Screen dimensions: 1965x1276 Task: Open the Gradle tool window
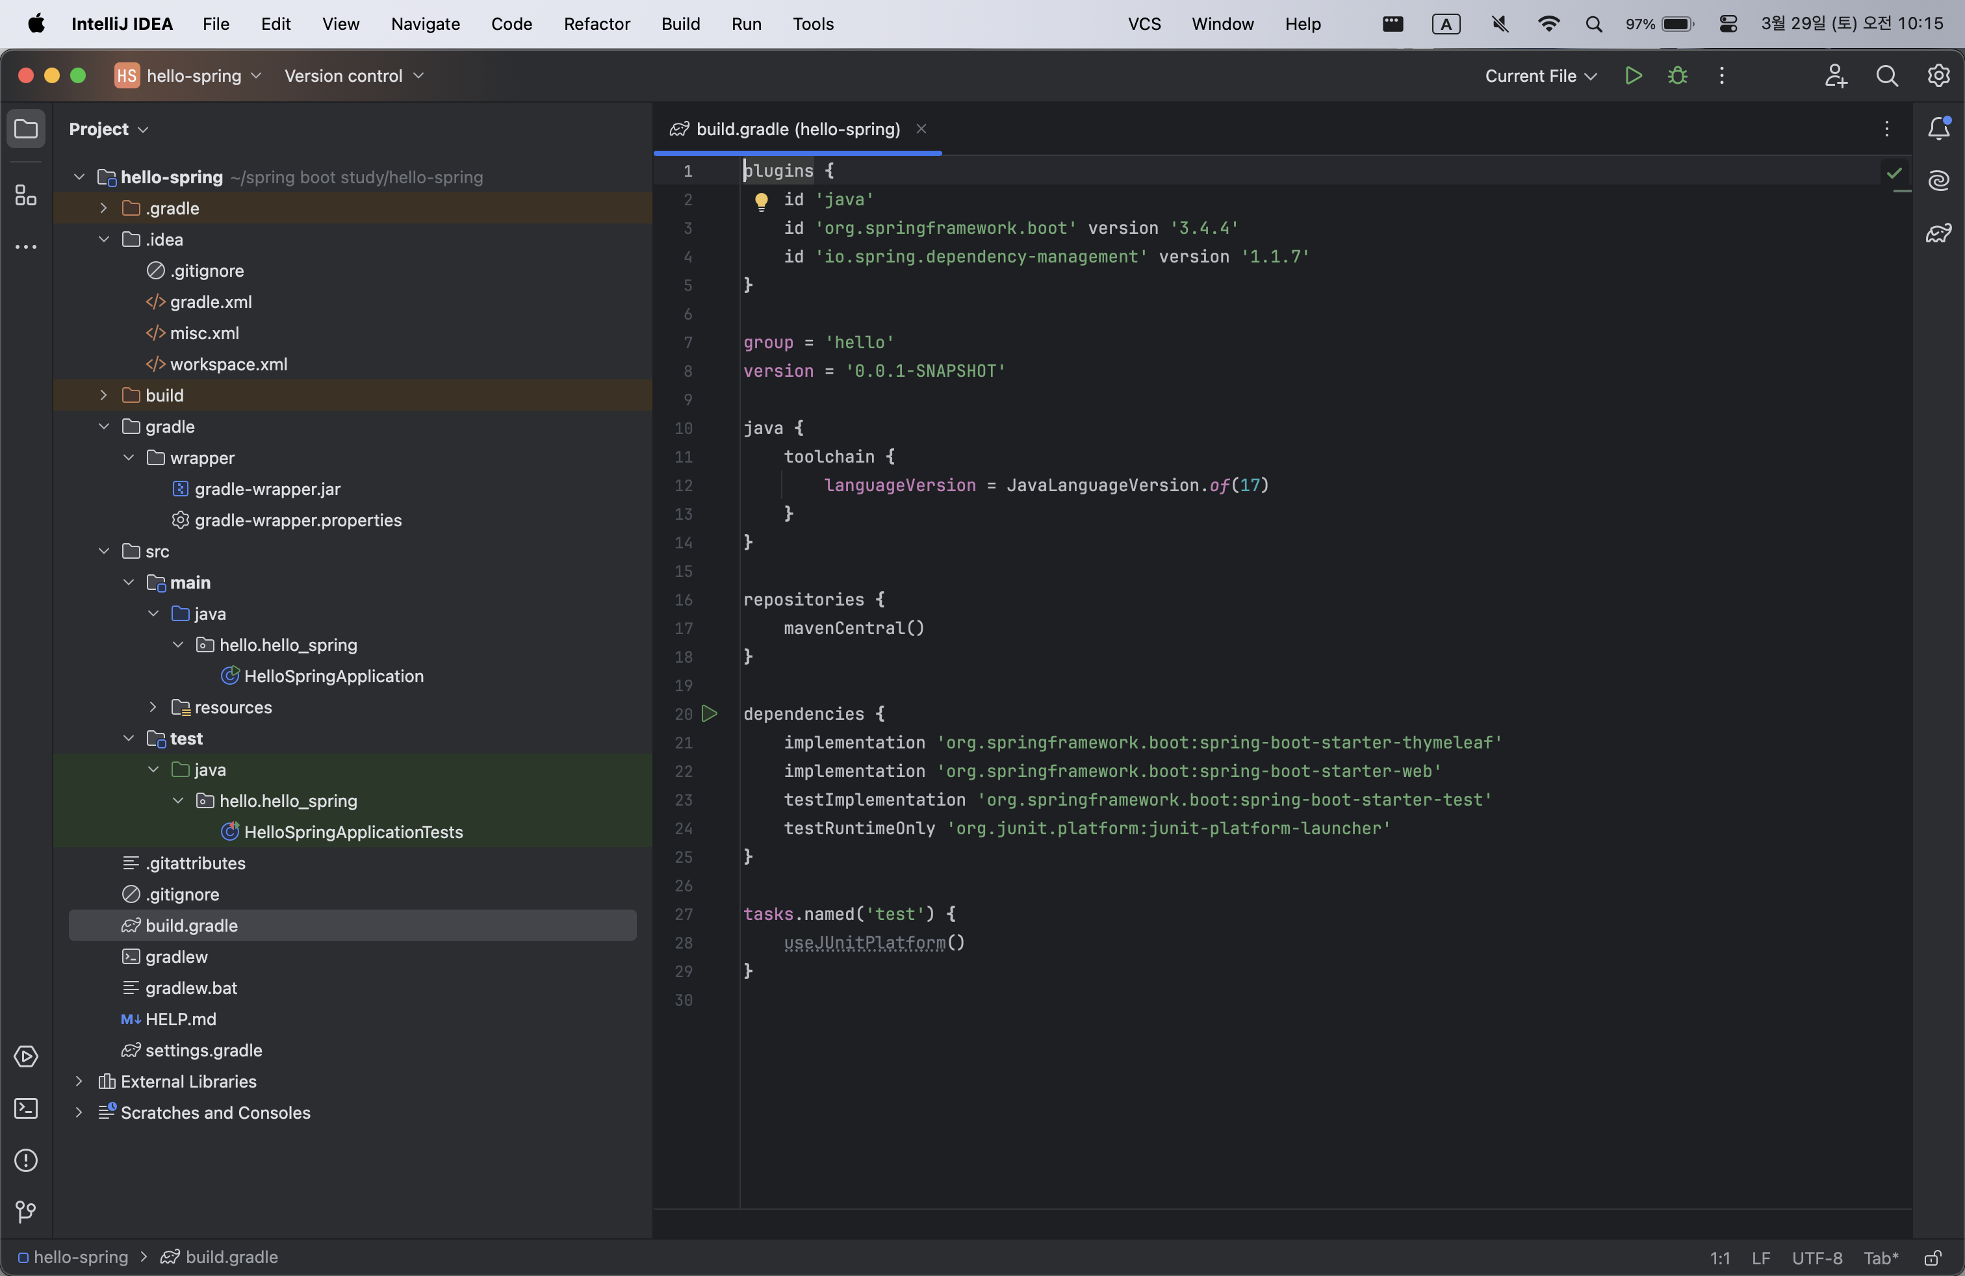coord(1938,234)
